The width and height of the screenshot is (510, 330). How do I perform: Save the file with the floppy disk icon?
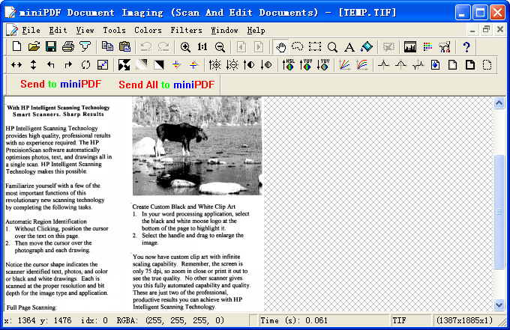pos(51,47)
